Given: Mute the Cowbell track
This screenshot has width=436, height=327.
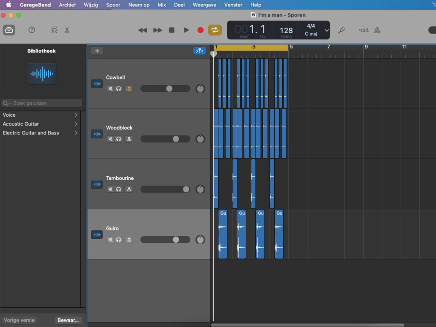Looking at the screenshot, I should (110, 89).
